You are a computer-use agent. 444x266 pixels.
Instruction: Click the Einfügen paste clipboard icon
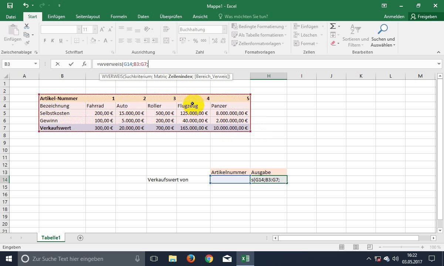13,30
